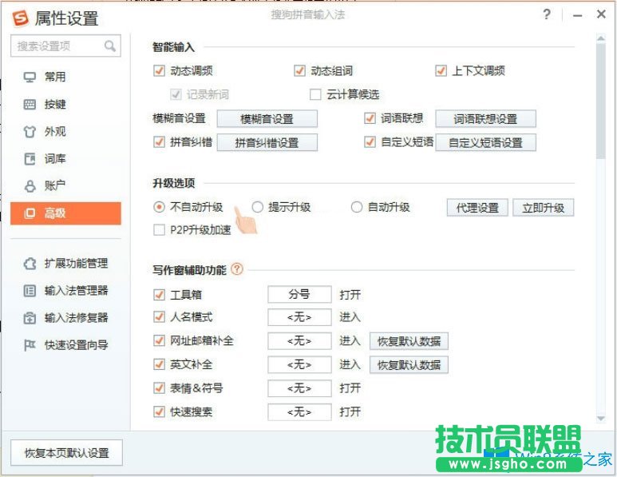Click the 工具箱 hotkey field showing 分号

pyautogui.click(x=299, y=294)
